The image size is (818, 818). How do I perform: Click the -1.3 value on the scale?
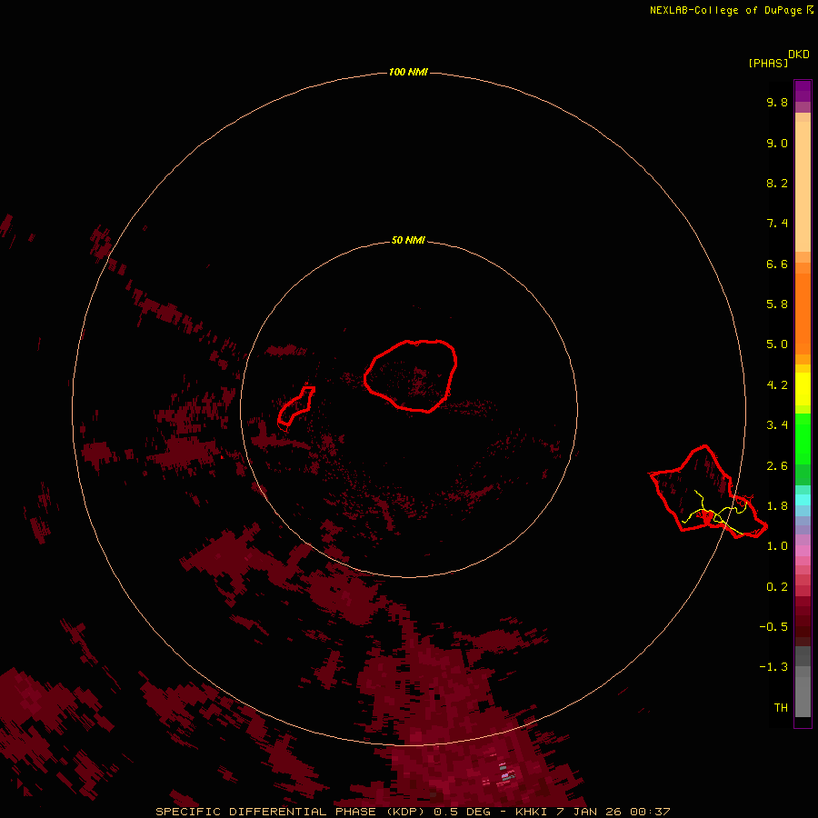[x=773, y=667]
